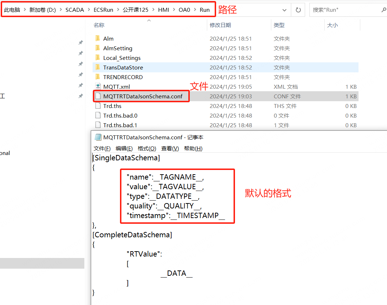This screenshot has width=387, height=305.
Task: Click the MQTTRTDataJsonSchema.conf file icon
Action: coord(98,96)
